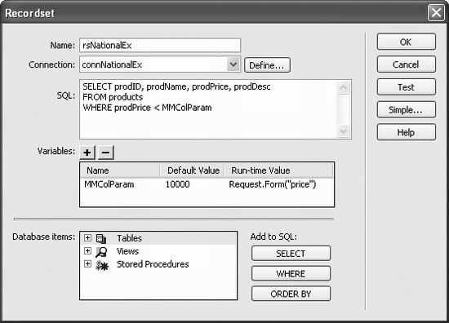Open Define connection dialog
The width and height of the screenshot is (449, 323).
267,65
